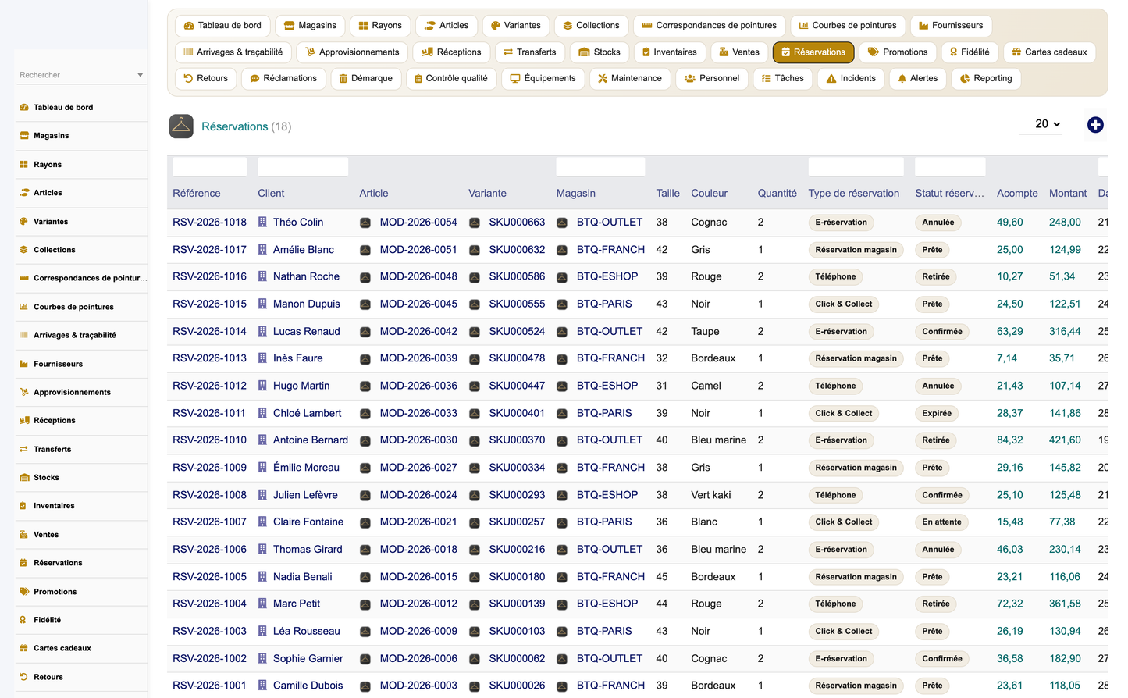Click the Tableau de bord icon in sidebar

tap(24, 108)
